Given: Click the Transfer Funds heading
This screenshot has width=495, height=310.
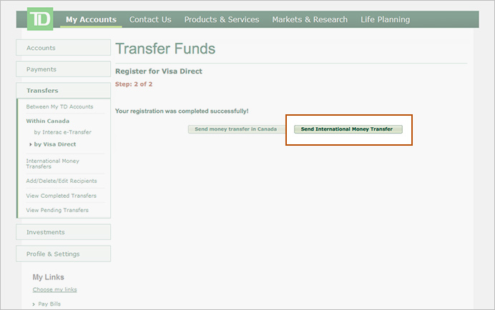Looking at the screenshot, I should pos(165,49).
